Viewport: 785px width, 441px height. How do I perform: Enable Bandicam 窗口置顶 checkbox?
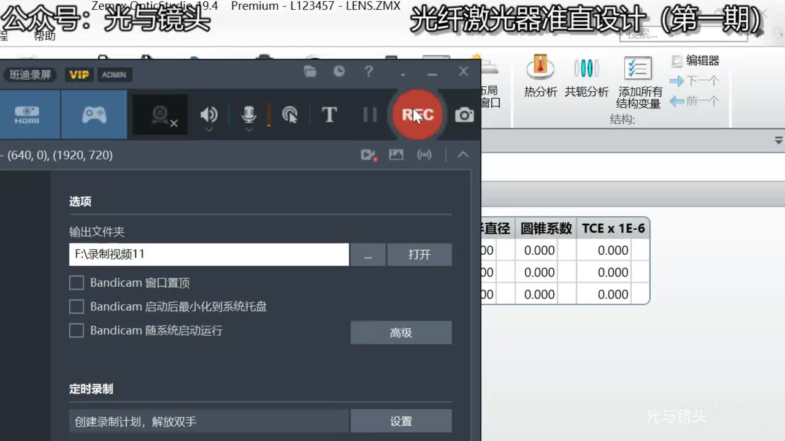[x=77, y=283]
